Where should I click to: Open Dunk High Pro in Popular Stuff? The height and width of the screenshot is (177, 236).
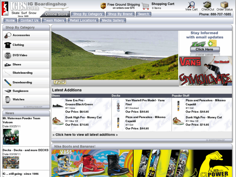click(x=204, y=117)
